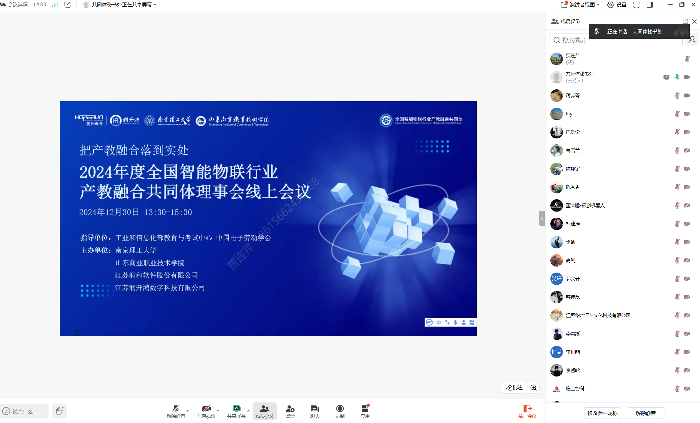Click the invite member icon beside search
The width and height of the screenshot is (700, 423).
tap(692, 40)
